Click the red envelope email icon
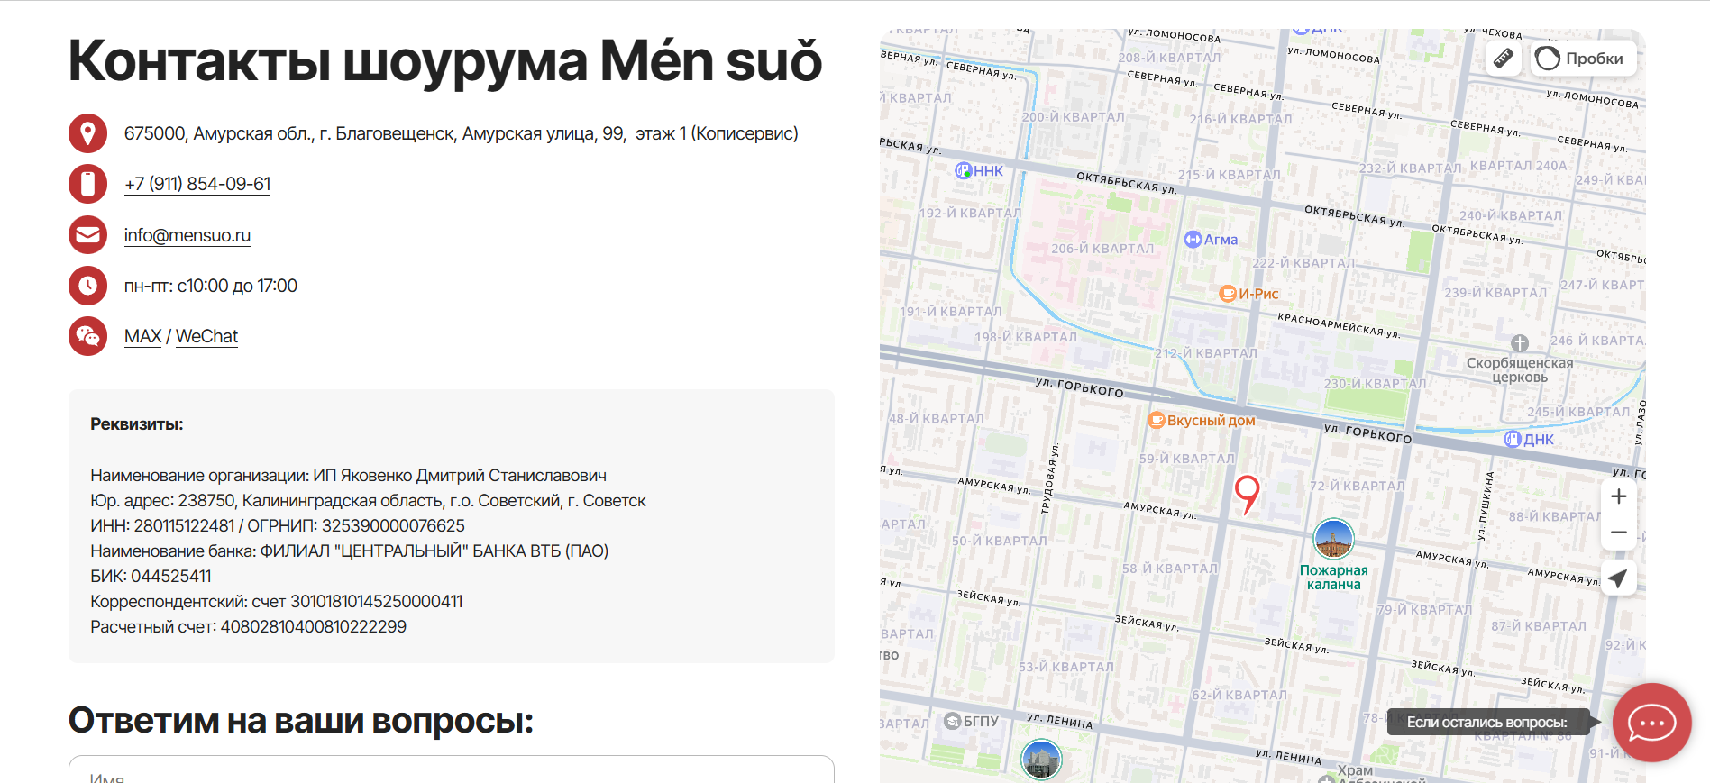The width and height of the screenshot is (1710, 783). (87, 235)
